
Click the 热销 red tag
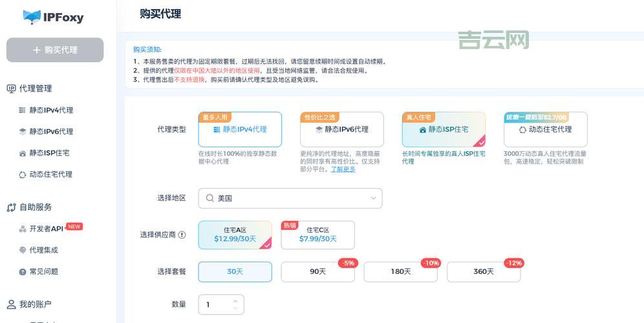[x=290, y=225]
